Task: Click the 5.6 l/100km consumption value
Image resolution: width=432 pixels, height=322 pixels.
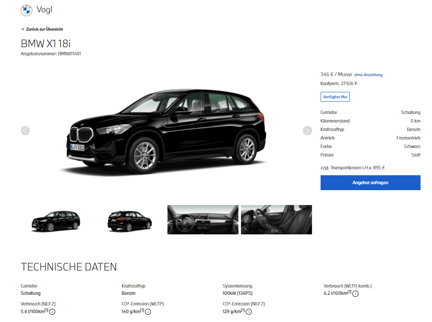Action: click(32, 311)
